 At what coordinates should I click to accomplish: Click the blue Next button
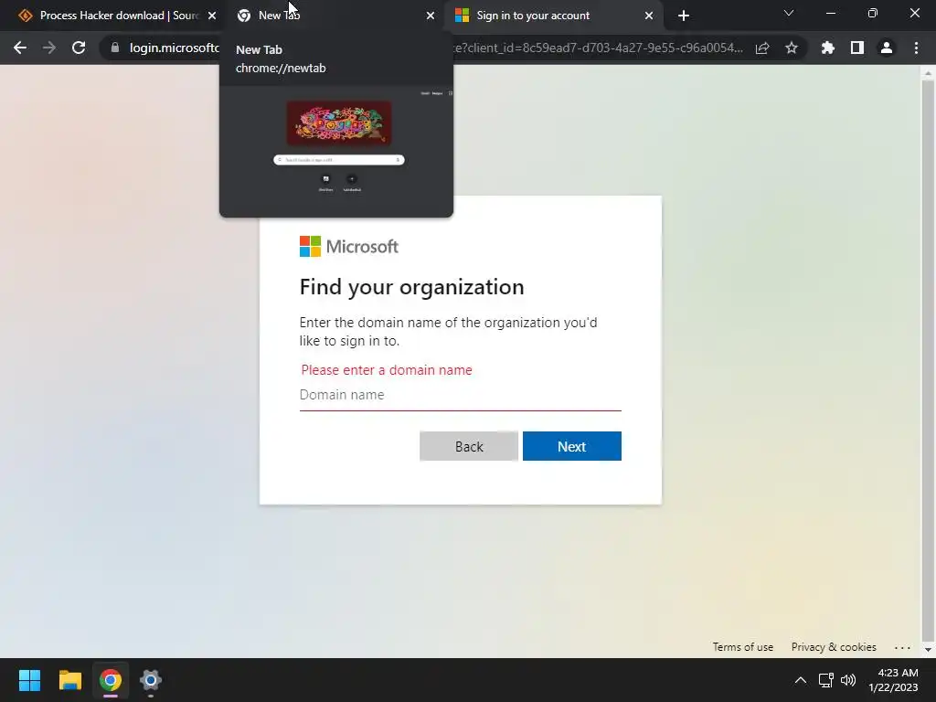pyautogui.click(x=572, y=446)
